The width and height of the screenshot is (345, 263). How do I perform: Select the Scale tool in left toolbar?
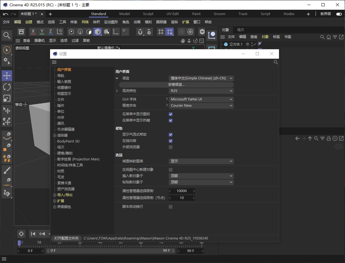coord(7,99)
